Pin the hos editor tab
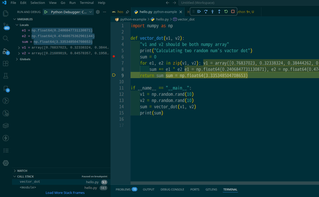 tap(127, 12)
